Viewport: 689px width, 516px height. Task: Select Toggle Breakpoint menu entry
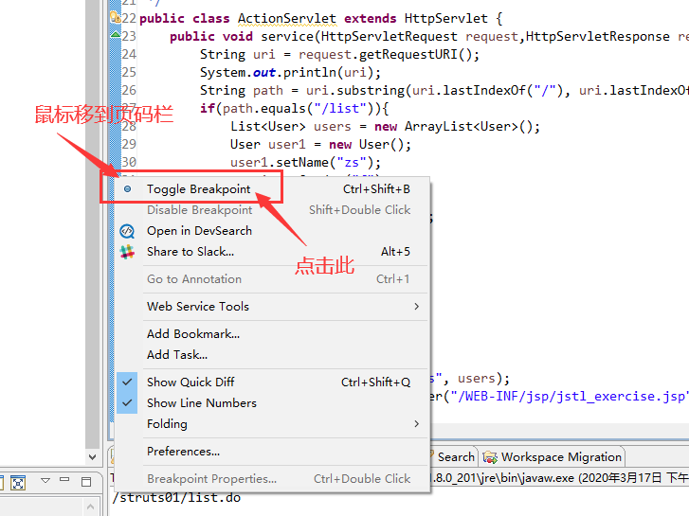pos(272,189)
